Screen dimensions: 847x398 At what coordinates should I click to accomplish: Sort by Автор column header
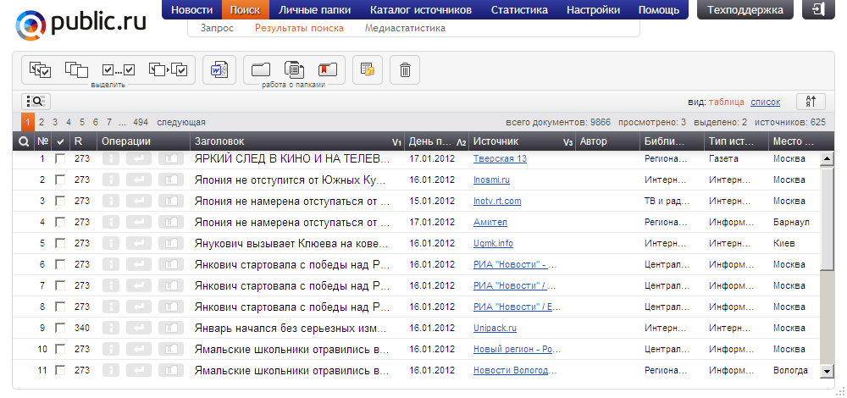pos(607,141)
